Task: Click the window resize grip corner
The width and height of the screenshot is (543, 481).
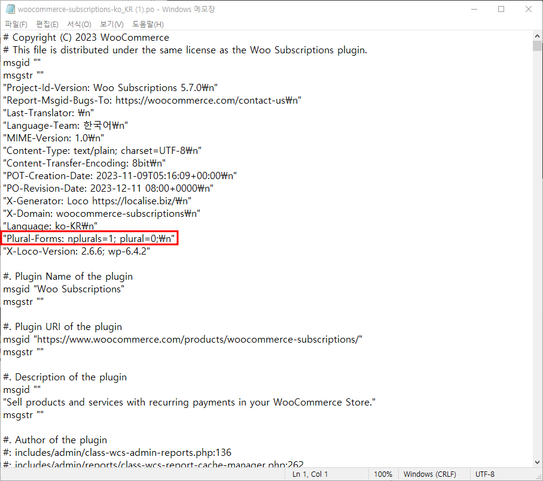Action: [x=538, y=477]
